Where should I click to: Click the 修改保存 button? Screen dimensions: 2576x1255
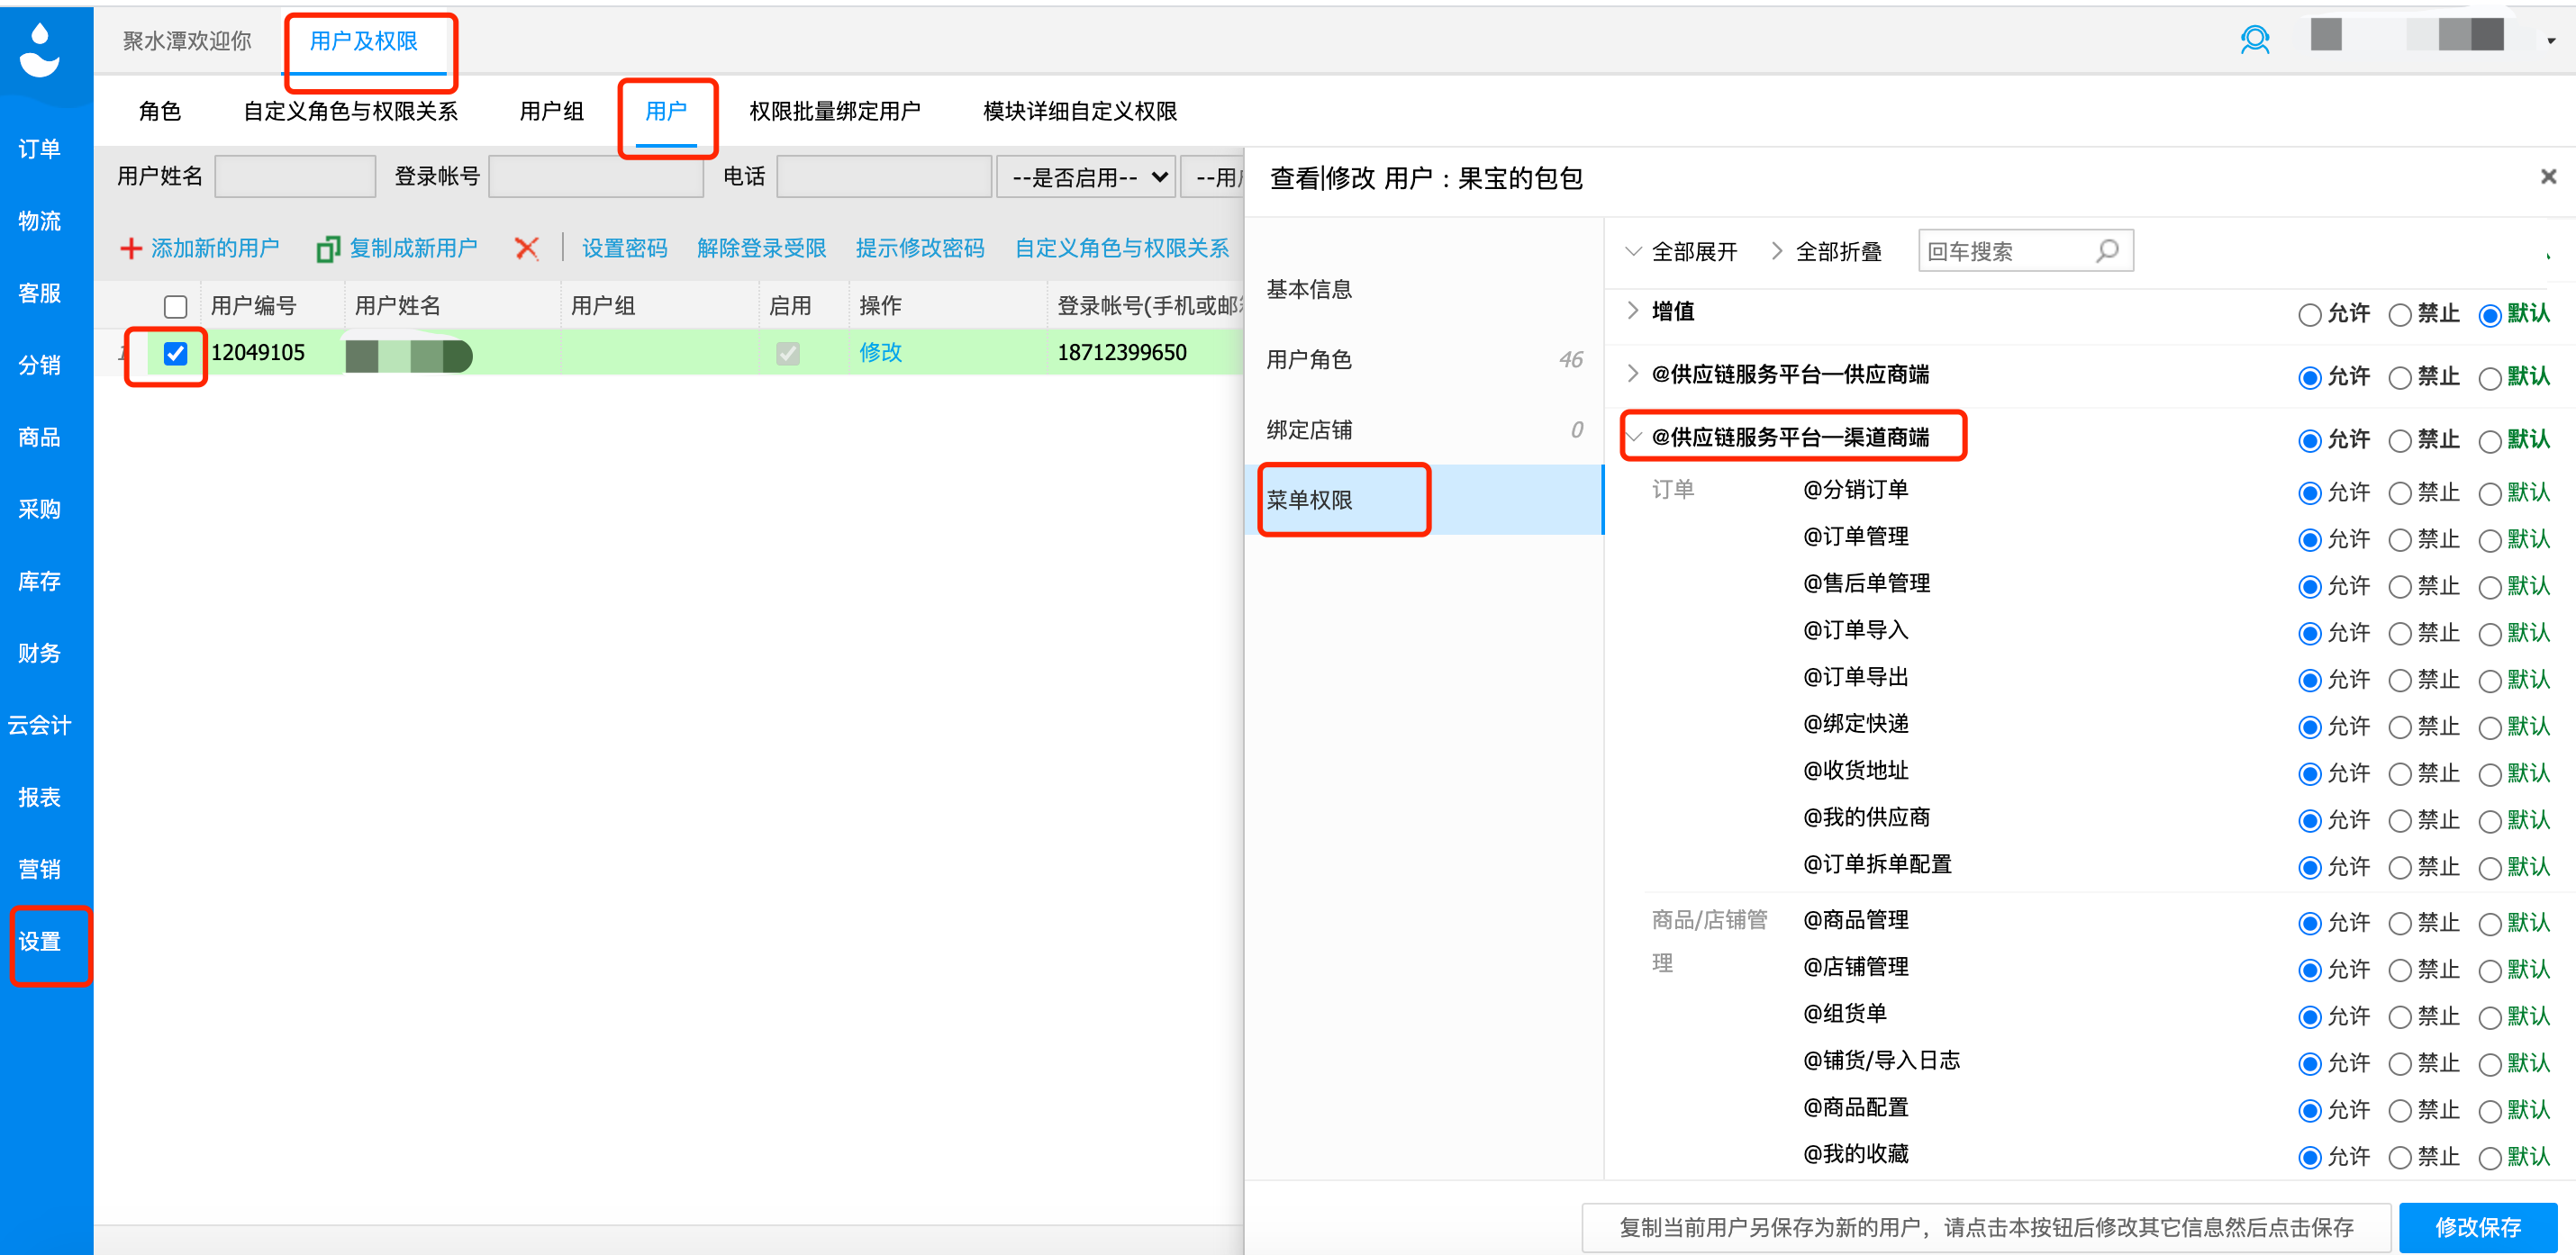[x=2477, y=1226]
